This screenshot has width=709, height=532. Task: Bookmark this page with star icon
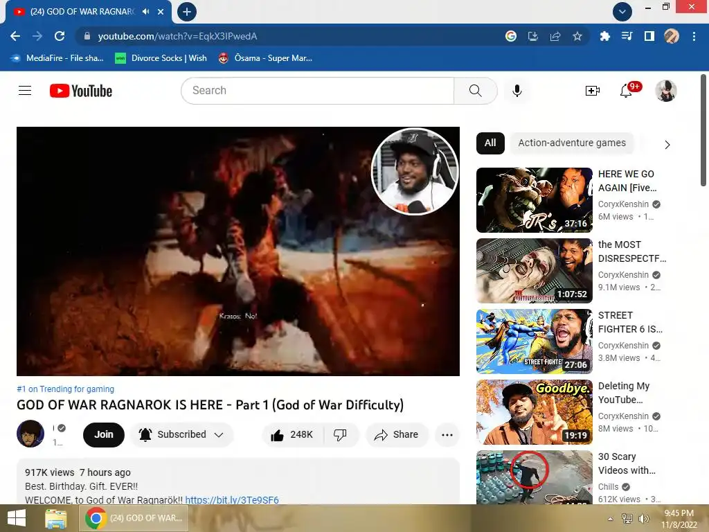pyautogui.click(x=577, y=36)
